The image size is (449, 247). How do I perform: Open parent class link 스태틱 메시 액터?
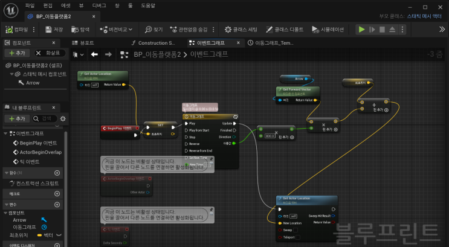coord(424,16)
